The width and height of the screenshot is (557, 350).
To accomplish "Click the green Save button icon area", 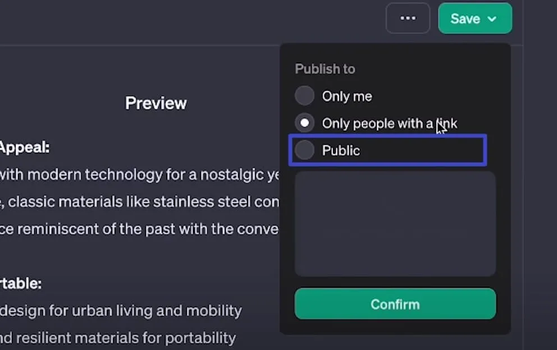I will (466, 19).
